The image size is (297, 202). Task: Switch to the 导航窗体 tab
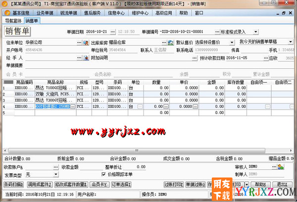click(13, 21)
